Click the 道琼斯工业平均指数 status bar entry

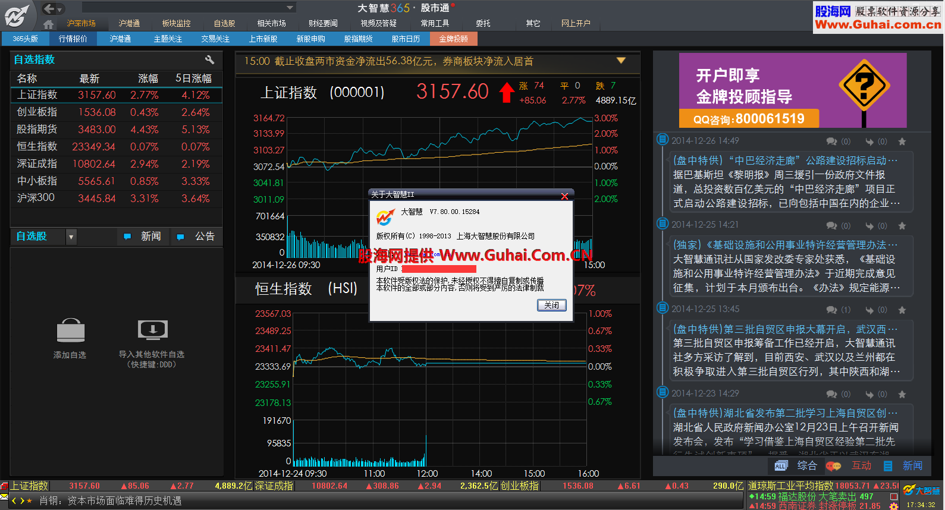(790, 486)
